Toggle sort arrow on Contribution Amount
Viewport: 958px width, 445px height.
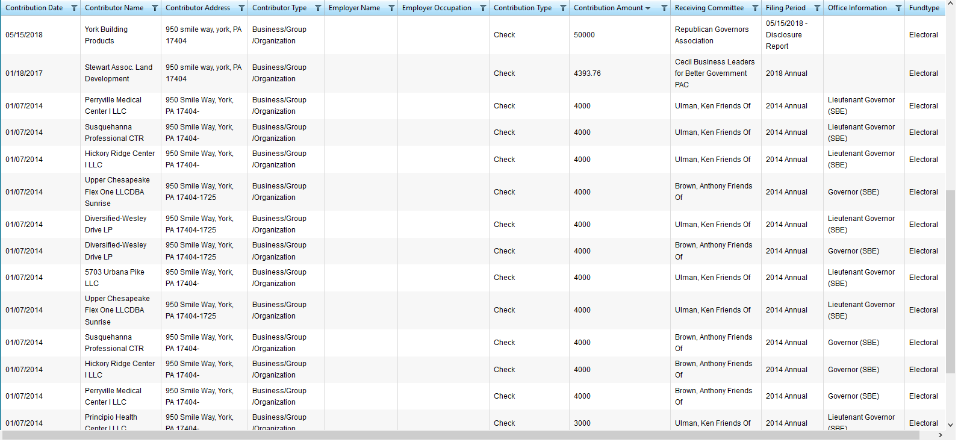(x=648, y=8)
